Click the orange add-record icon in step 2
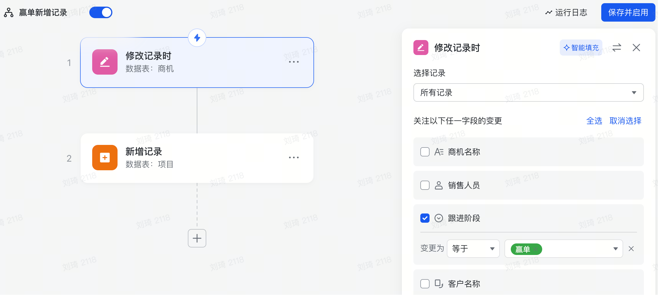The image size is (658, 295). click(105, 158)
